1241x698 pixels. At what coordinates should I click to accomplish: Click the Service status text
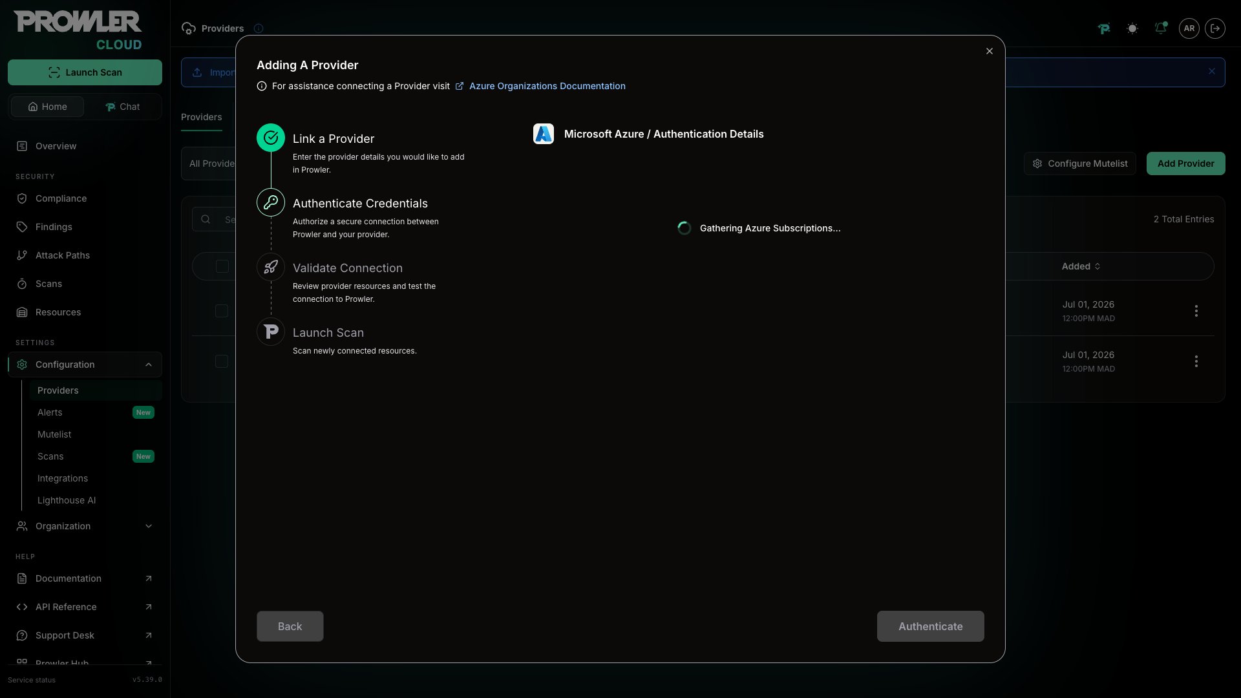pos(32,680)
